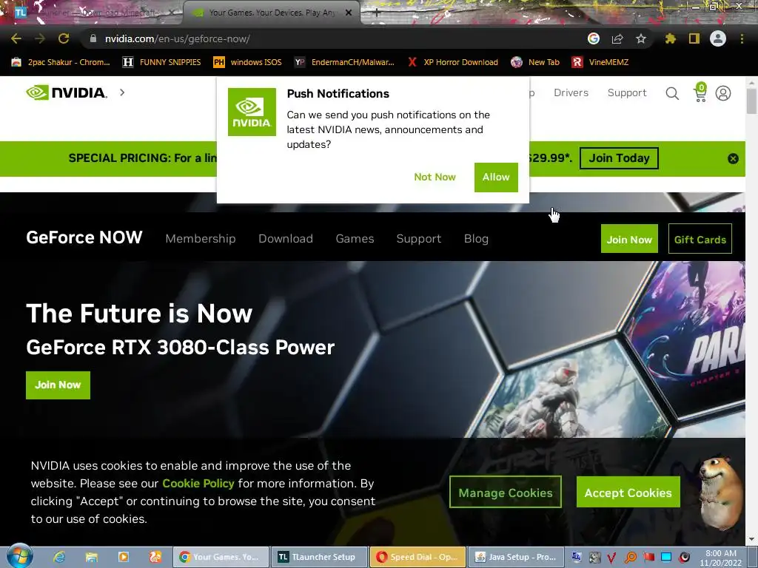Launch Internet Explorer from taskbar

pos(59,557)
